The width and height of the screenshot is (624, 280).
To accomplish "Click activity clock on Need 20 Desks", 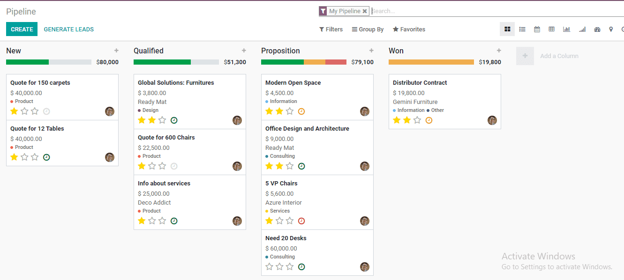I will pyautogui.click(x=301, y=267).
